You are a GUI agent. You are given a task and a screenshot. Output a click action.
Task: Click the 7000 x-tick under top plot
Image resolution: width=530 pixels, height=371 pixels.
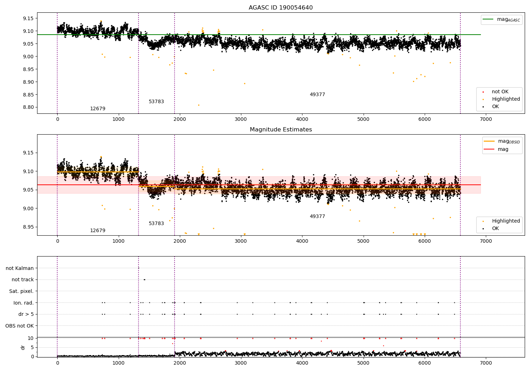[486, 119]
